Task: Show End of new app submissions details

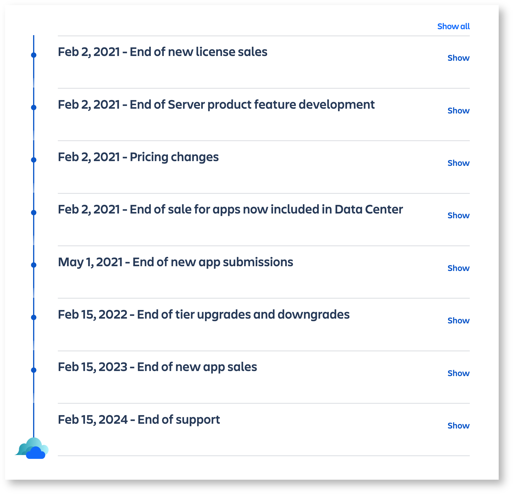Action: (458, 268)
